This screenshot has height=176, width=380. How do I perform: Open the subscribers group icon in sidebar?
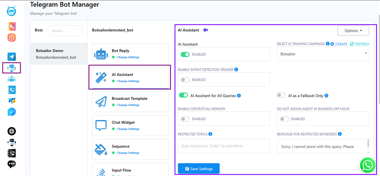pos(12,79)
